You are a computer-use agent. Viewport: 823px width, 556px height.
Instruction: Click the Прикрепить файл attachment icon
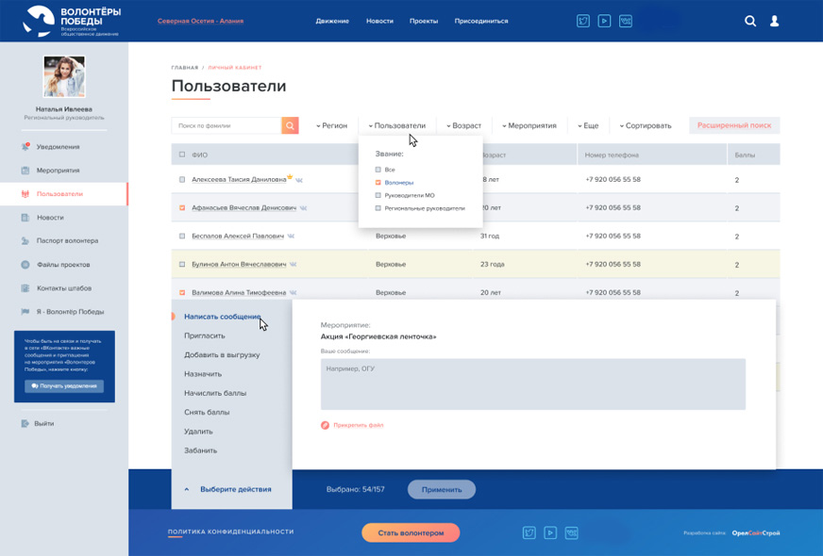(x=326, y=425)
